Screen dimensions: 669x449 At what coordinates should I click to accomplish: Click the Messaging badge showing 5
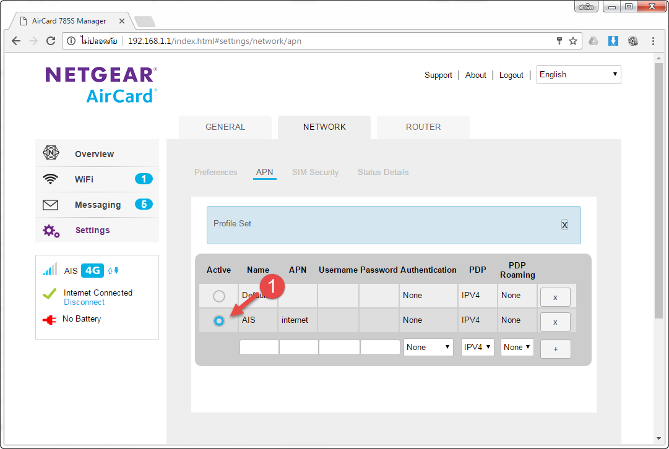coord(144,204)
